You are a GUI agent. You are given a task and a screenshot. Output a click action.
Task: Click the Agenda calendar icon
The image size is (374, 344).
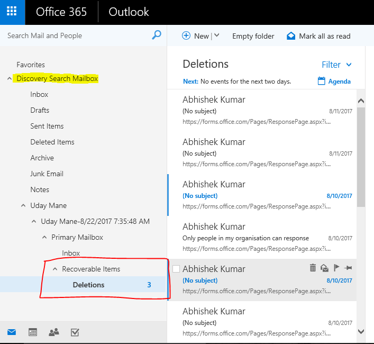click(321, 81)
